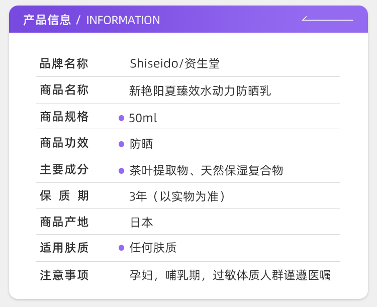Click the purple bullet beside 50ml
Screen dimensions: 377x307
(x=121, y=118)
